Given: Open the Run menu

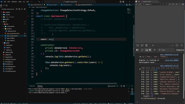Looking at the screenshot, I should click(28, 2).
